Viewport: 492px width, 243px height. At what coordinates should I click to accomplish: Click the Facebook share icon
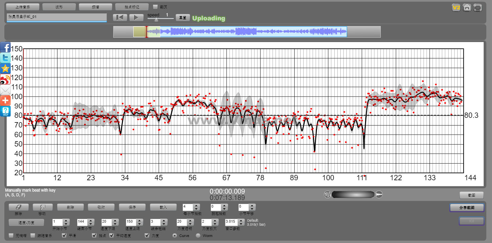(5, 47)
